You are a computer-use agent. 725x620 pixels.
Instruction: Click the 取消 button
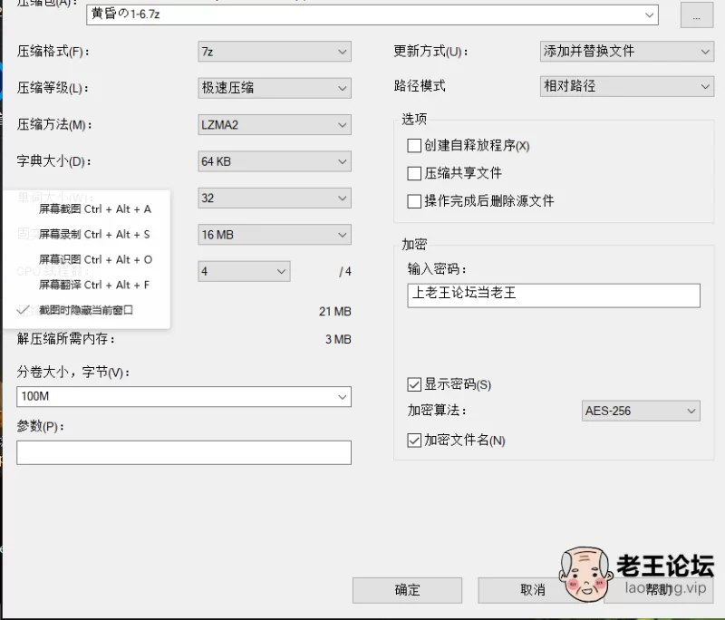[x=533, y=590]
